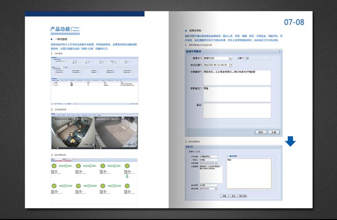
Task: Collapse the content group in lower dialog
Action: click(227, 156)
